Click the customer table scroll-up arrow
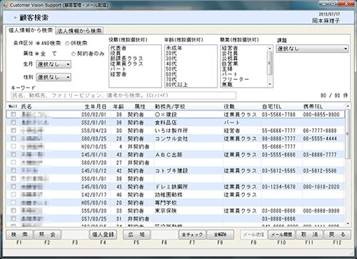Screen dimensions: 357x259 pyautogui.click(x=348, y=106)
